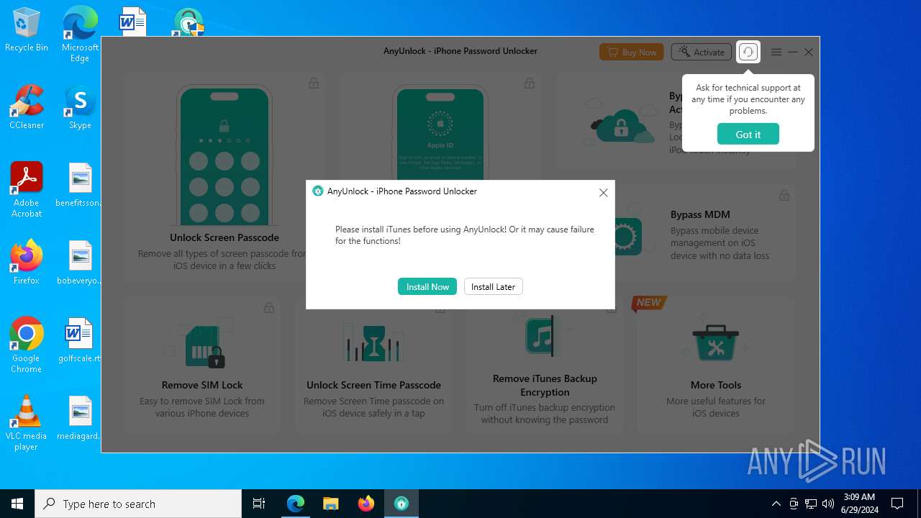Screen dimensions: 921x518
Task: Open the Unlock Screen Time hourglass icon
Action: 373,342
